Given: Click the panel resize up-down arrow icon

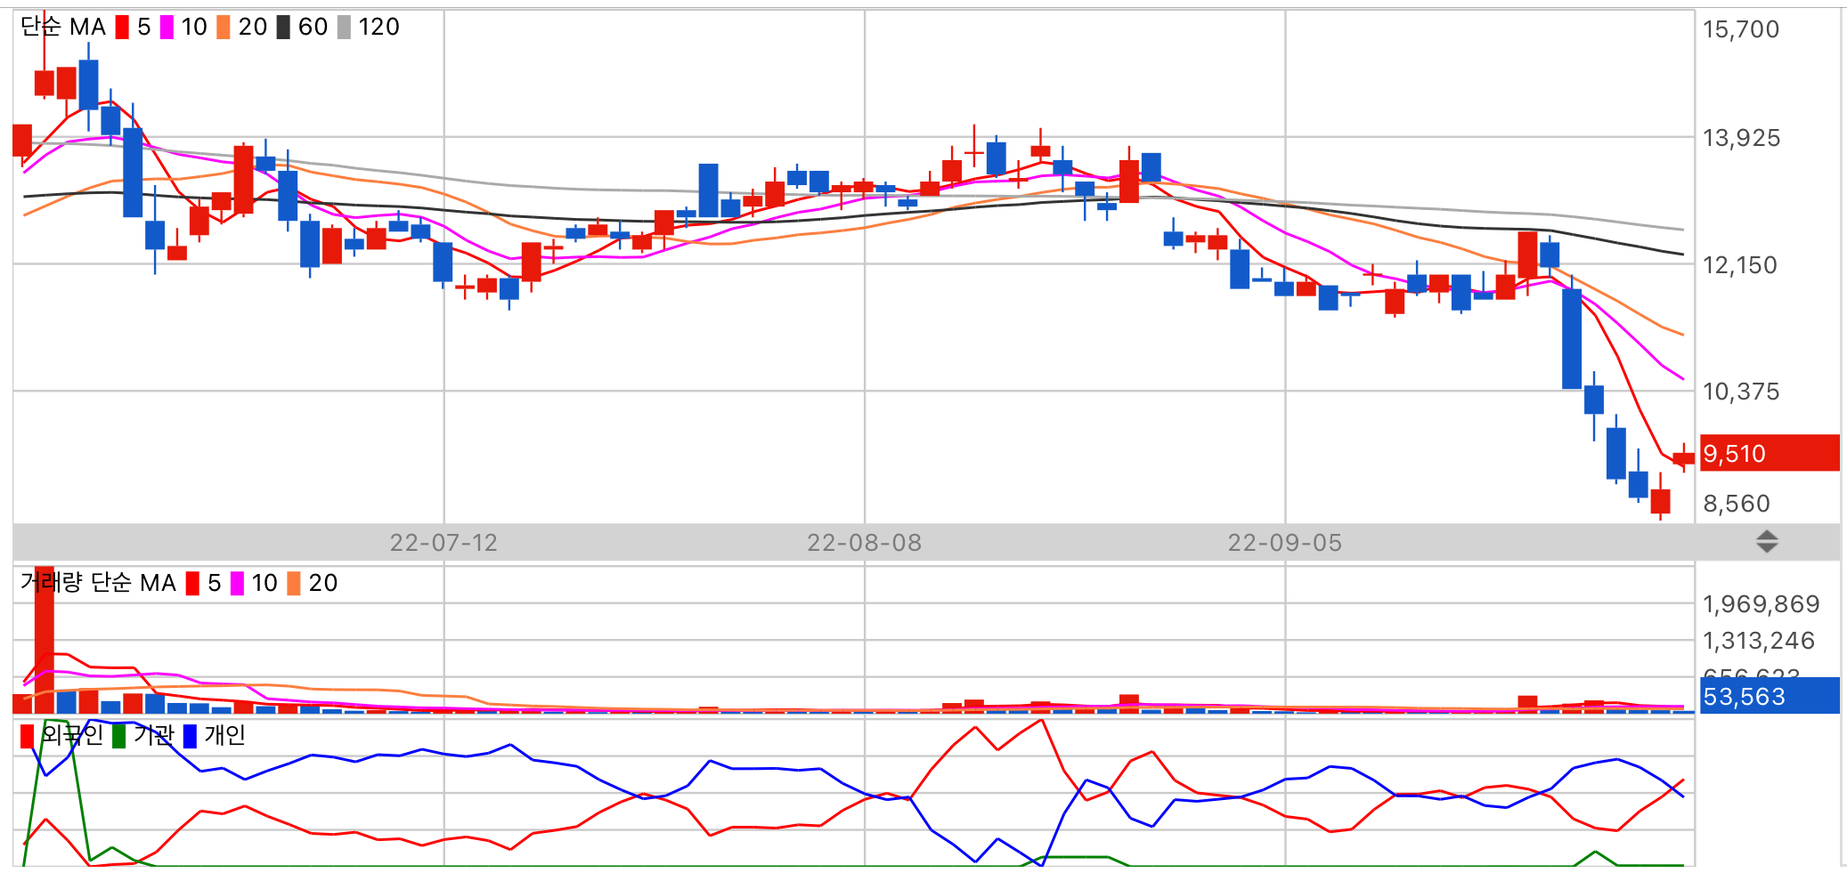Looking at the screenshot, I should [x=1767, y=542].
